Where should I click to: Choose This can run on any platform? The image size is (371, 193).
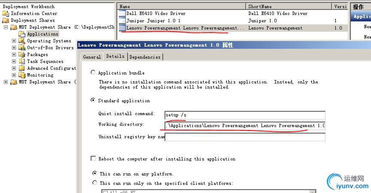pos(94,173)
